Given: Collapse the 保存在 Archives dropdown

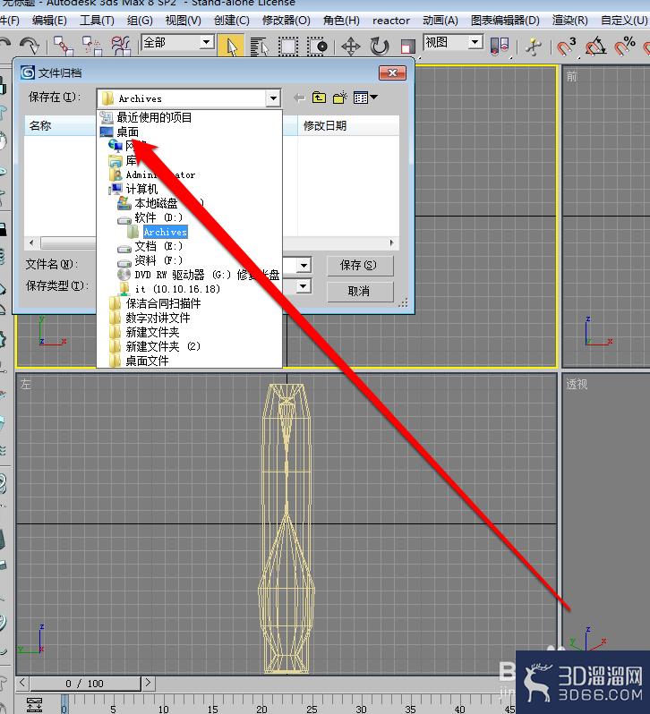Looking at the screenshot, I should pos(273,98).
